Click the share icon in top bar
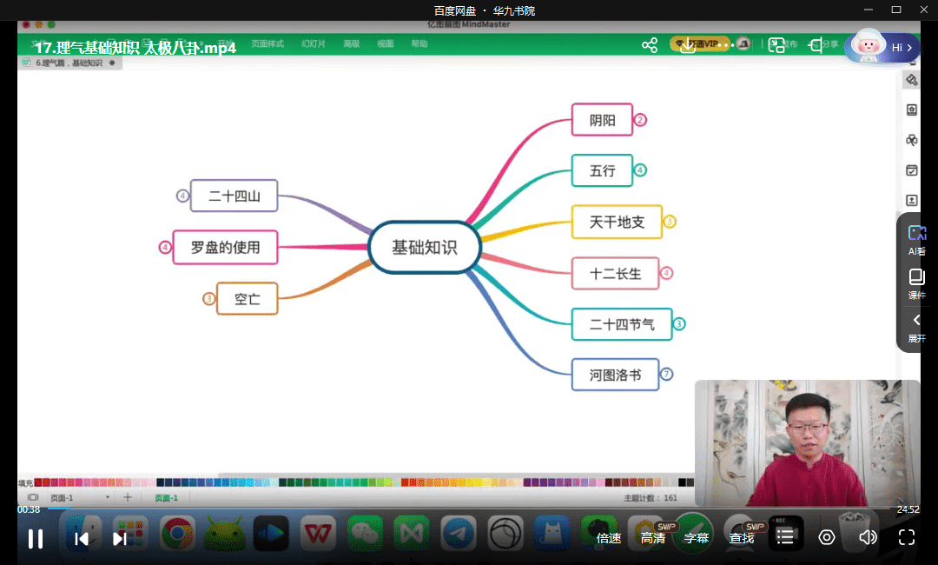 pyautogui.click(x=650, y=46)
